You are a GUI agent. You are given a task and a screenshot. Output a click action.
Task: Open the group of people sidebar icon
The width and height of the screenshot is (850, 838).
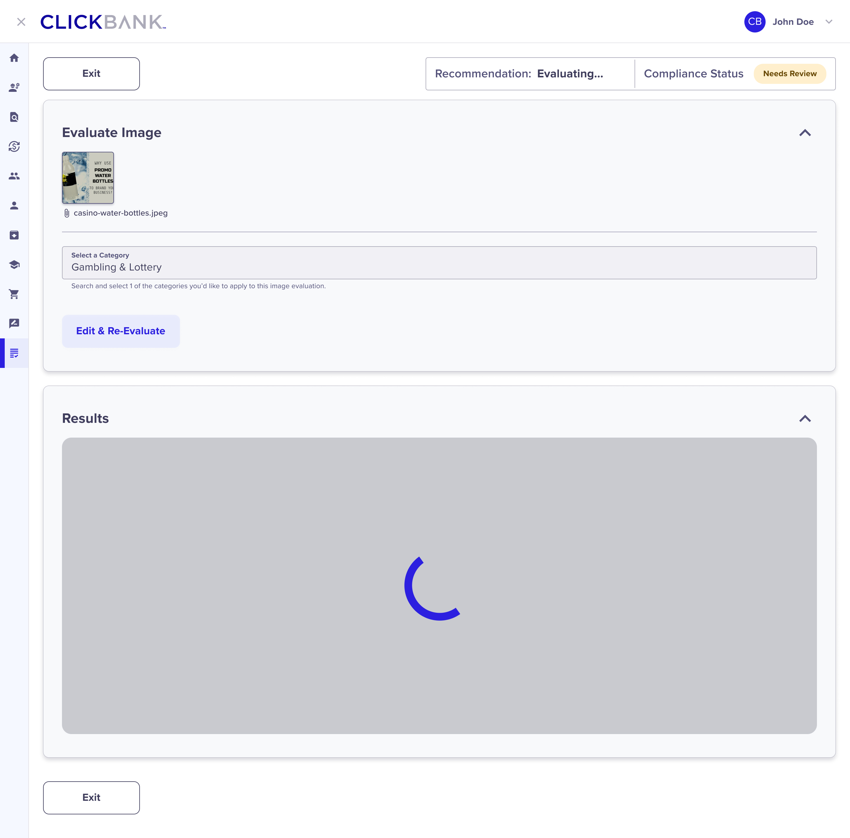coord(14,176)
